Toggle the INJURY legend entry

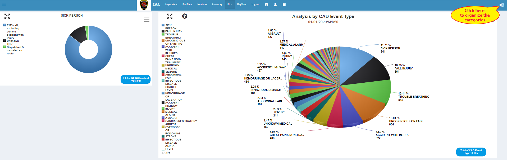coord(168,109)
